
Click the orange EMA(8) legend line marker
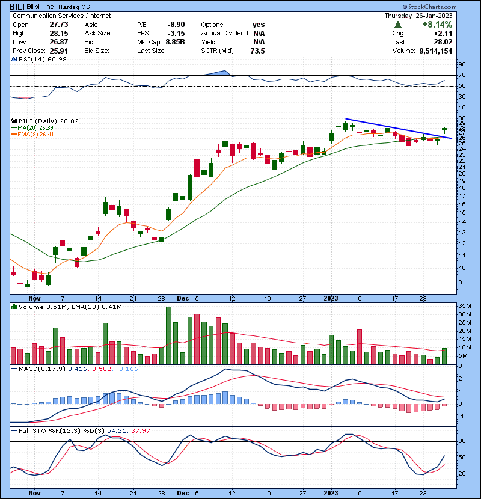pos(14,135)
